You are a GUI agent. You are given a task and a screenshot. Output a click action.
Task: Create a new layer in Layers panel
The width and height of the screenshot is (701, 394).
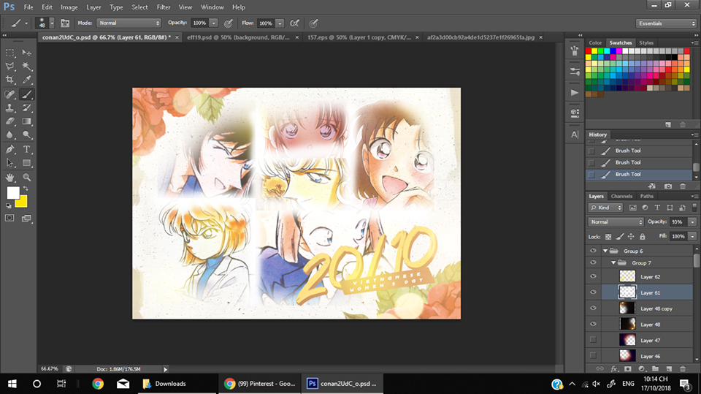pyautogui.click(x=669, y=368)
